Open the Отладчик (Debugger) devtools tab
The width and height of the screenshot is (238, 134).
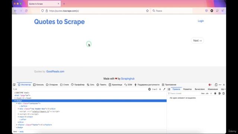(52, 84)
